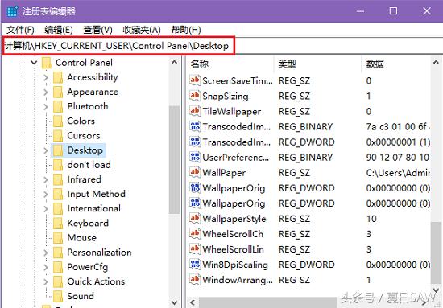Click the ScreenSaveTim... string value icon

[195, 80]
